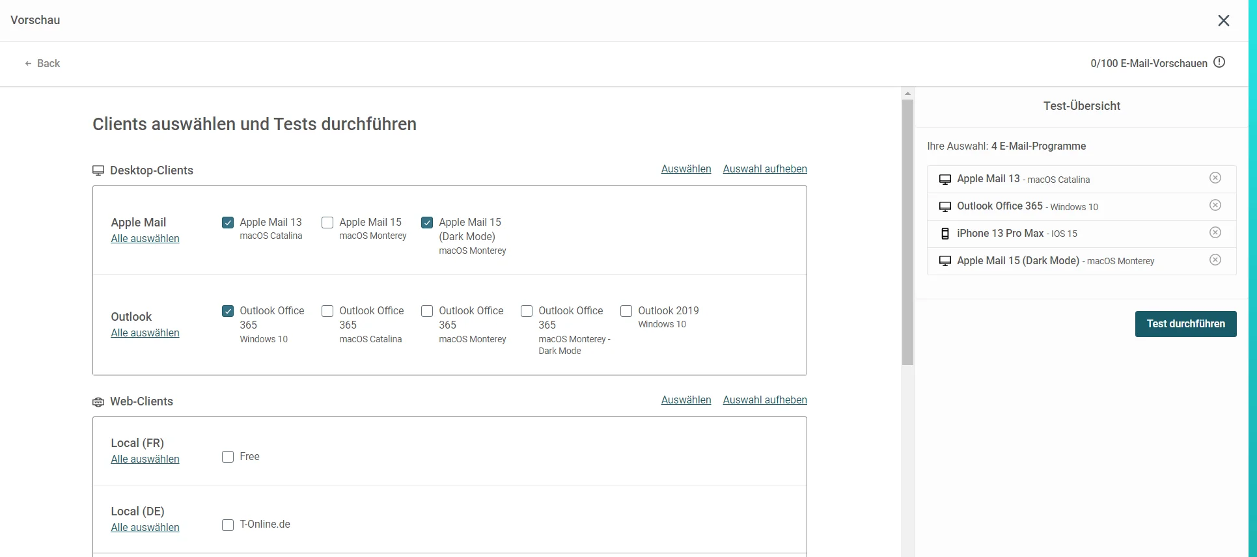Image resolution: width=1257 pixels, height=557 pixels.
Task: Uncheck Apple Mail 13 macOS Catalina
Action: pyautogui.click(x=228, y=223)
